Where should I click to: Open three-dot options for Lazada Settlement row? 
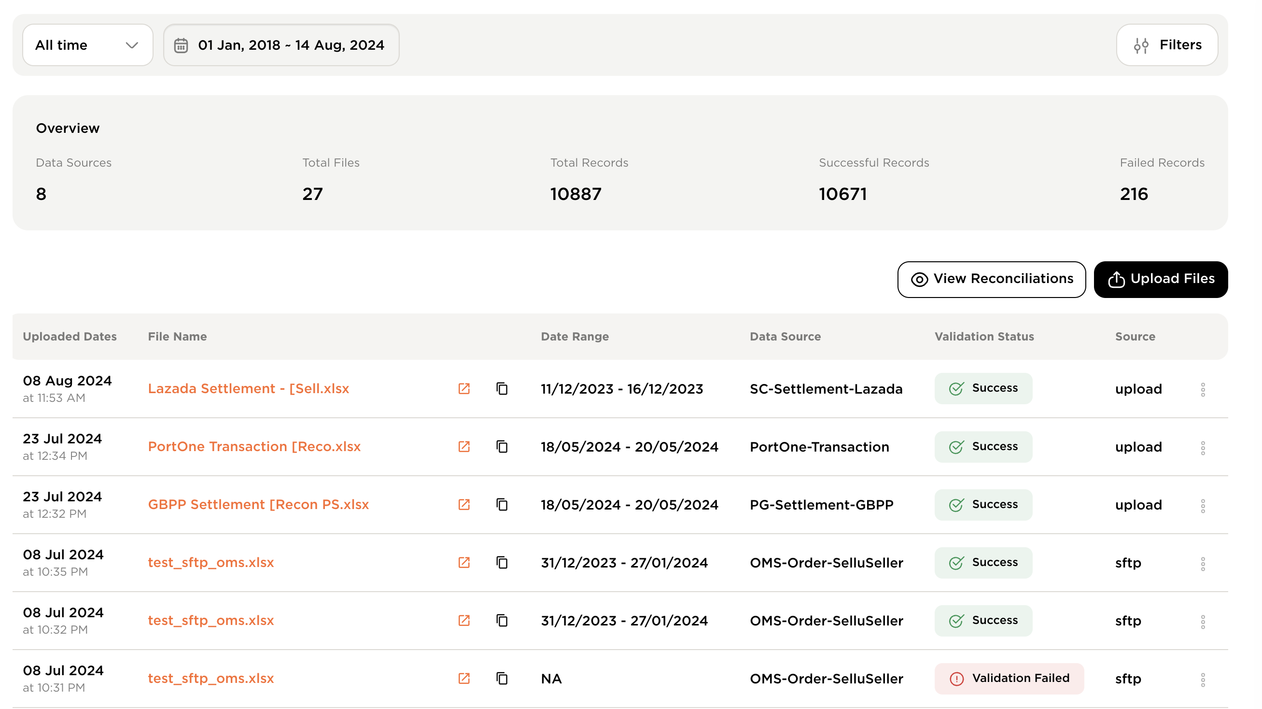tap(1202, 390)
